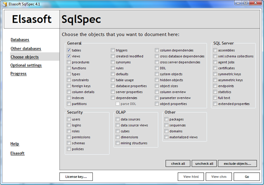
Task: Check the types option
Action: [69, 74]
